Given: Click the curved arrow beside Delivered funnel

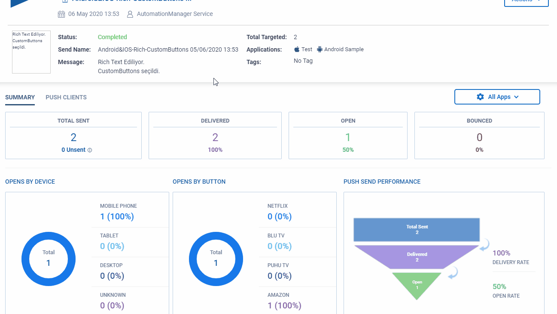Looking at the screenshot, I should 484,245.
